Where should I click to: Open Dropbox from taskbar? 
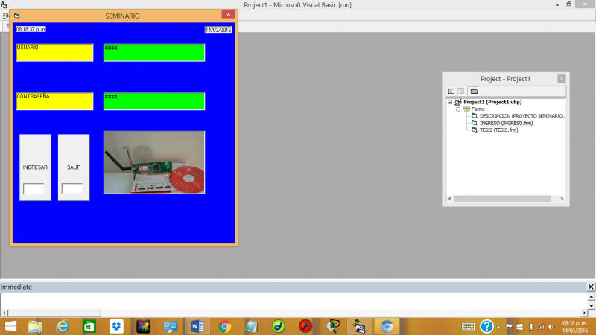point(116,326)
